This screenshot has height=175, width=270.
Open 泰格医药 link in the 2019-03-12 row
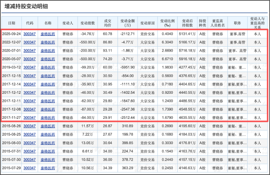click(x=48, y=67)
